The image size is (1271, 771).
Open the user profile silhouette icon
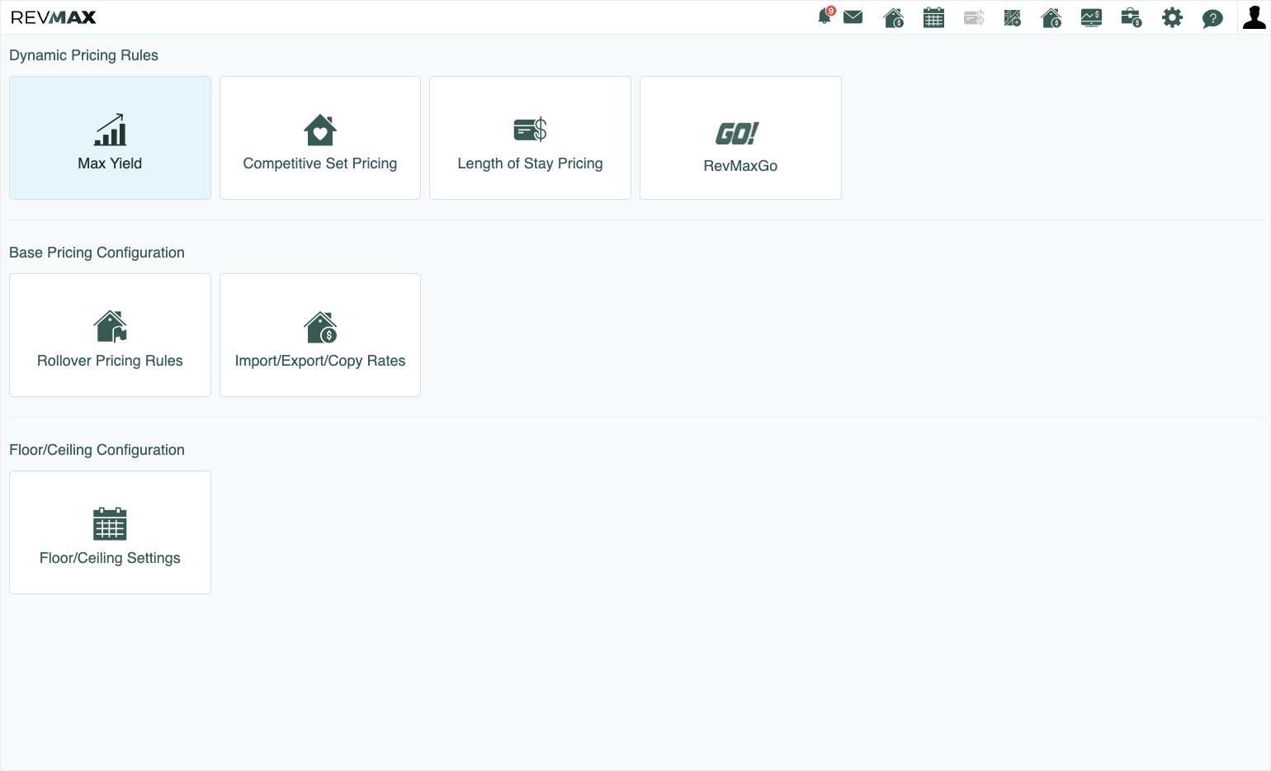click(x=1254, y=17)
